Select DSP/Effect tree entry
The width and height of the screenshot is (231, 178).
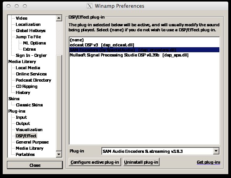click(26, 136)
